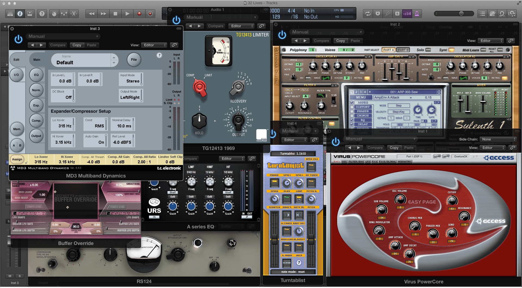This screenshot has height=288, width=522.
Task: Switch to the FILTER/ENV tab in Virus PowerCore
Action: pos(356,162)
